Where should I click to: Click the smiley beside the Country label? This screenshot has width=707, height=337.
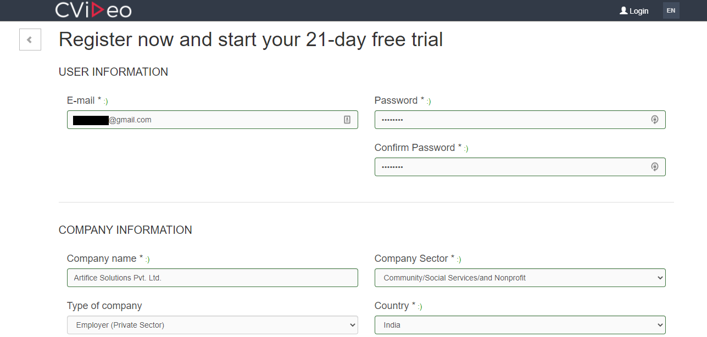coord(420,307)
